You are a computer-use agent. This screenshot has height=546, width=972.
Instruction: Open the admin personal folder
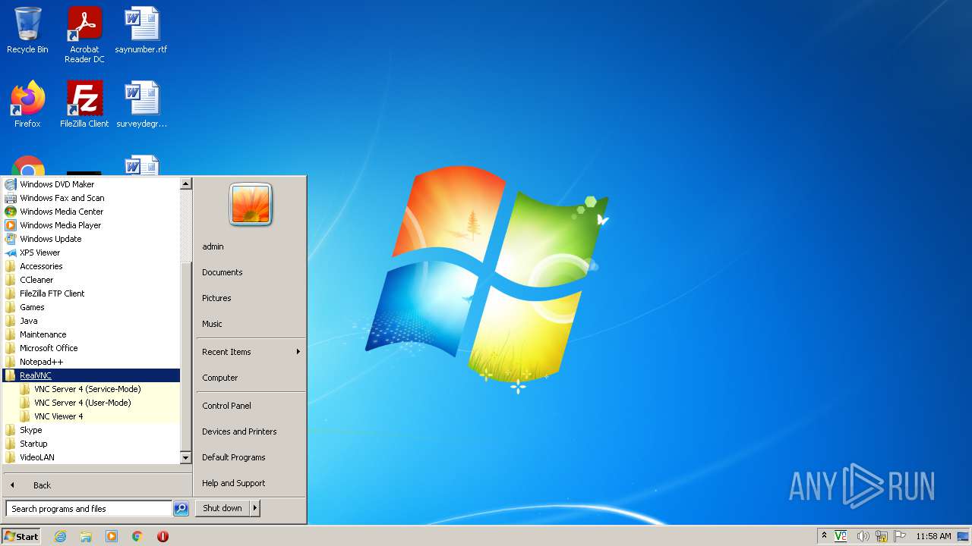(x=251, y=246)
